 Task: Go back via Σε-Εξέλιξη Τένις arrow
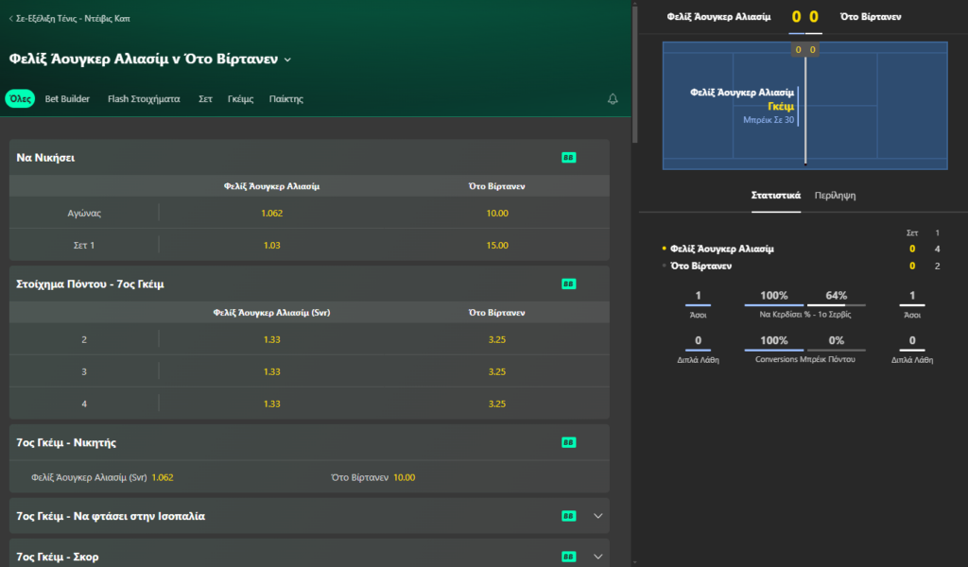[x=11, y=19]
